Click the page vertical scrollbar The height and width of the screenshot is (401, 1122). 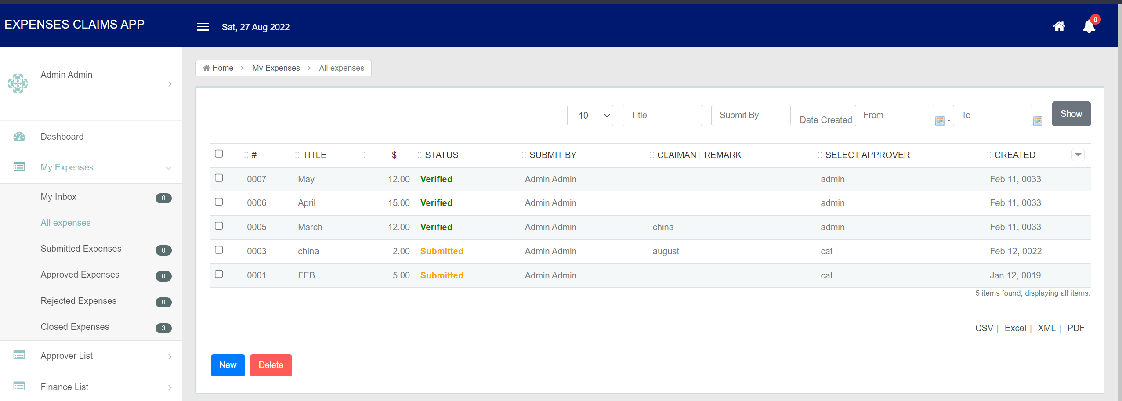[1120, 202]
